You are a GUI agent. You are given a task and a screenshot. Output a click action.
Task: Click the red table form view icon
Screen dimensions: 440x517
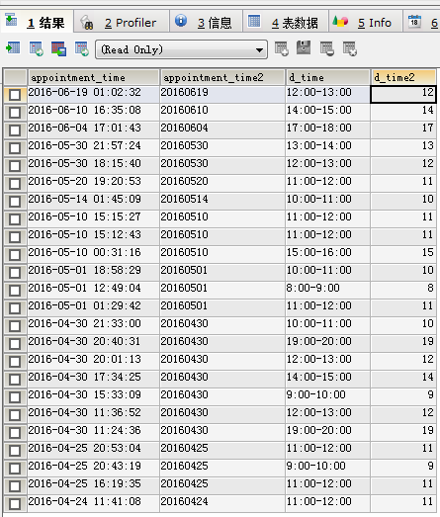[58, 48]
